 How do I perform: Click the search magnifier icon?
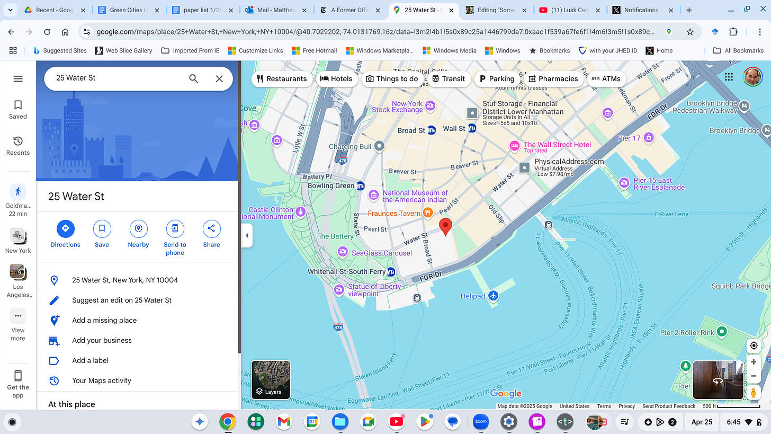click(194, 78)
